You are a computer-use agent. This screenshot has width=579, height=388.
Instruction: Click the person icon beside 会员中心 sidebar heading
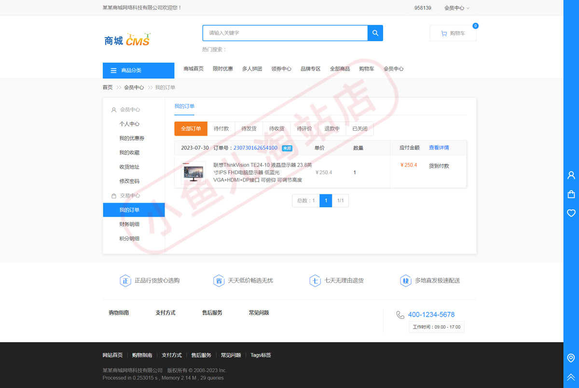tap(114, 110)
